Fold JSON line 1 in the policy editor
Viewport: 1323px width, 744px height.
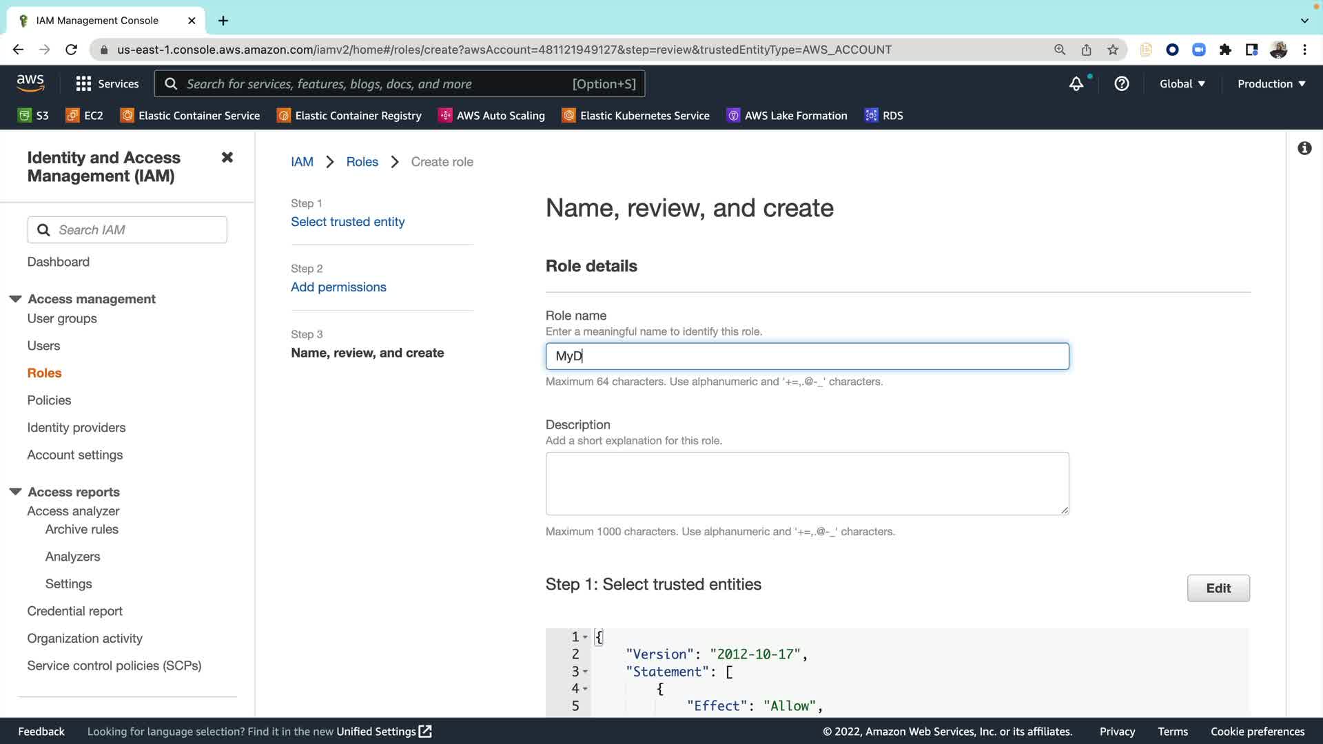coord(585,637)
